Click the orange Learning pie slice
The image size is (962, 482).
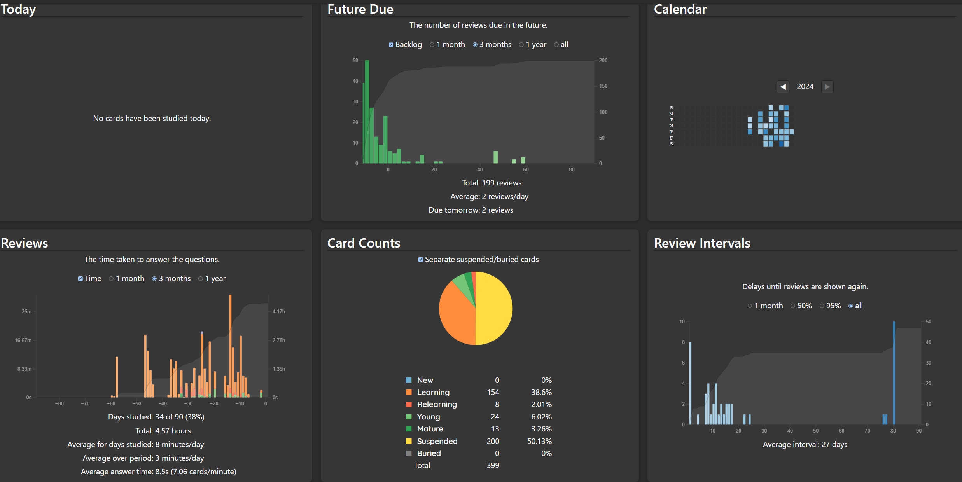click(457, 315)
